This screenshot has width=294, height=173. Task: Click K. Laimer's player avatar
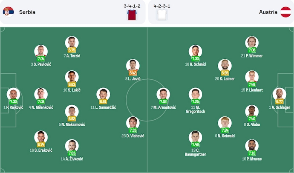click(224, 65)
